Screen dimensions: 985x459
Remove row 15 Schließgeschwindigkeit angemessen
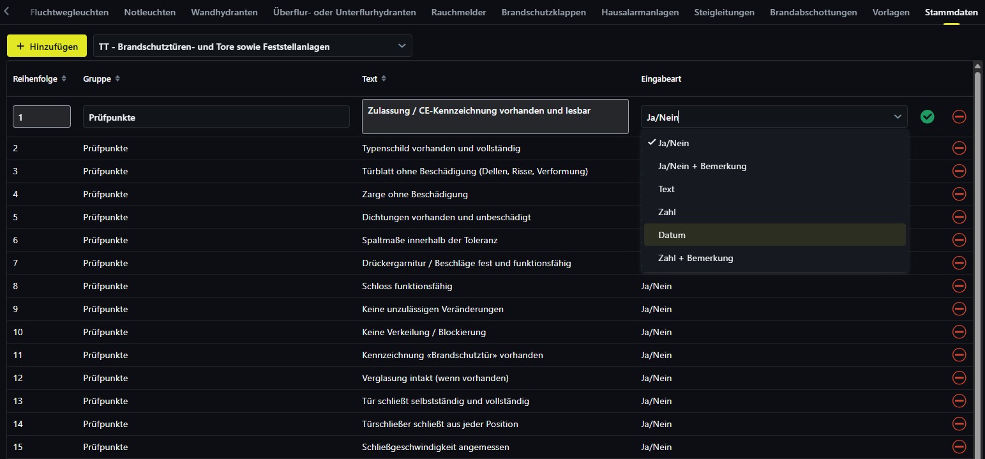tap(959, 447)
